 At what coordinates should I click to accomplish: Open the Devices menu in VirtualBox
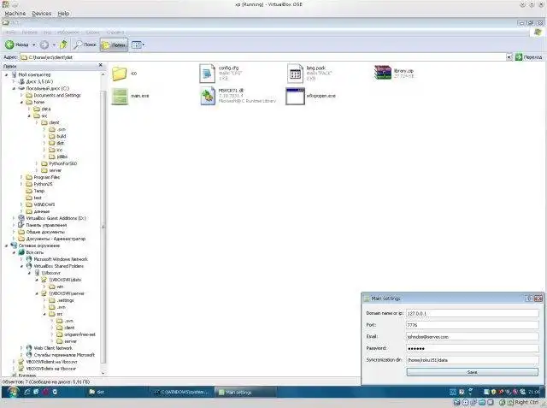[42, 14]
